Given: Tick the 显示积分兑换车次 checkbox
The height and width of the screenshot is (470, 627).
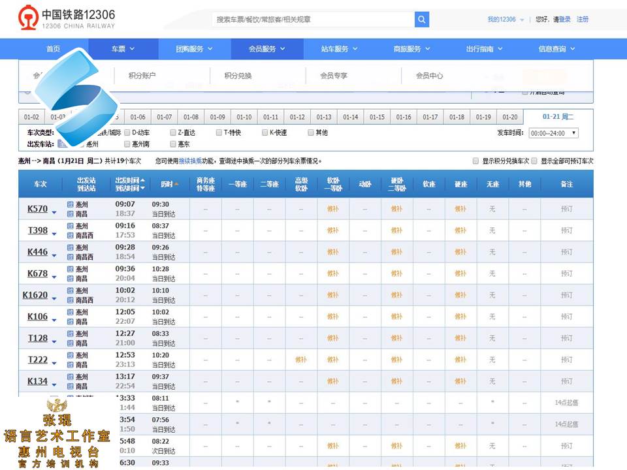Looking at the screenshot, I should pyautogui.click(x=475, y=161).
